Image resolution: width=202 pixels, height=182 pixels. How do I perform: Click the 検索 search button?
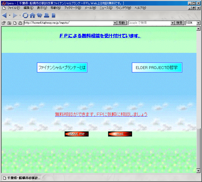coord(179,23)
